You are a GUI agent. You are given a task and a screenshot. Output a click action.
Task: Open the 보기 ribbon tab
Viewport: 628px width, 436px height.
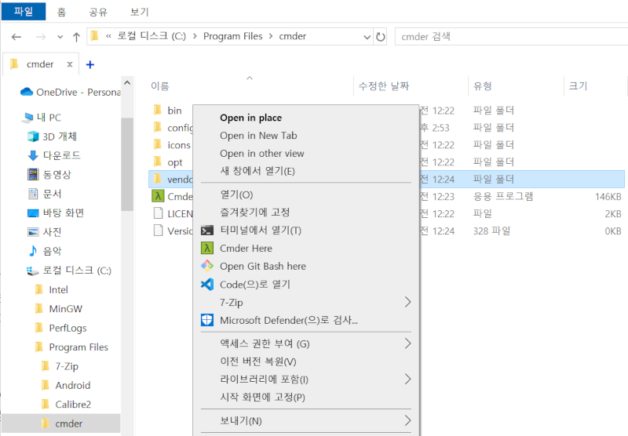pyautogui.click(x=140, y=12)
